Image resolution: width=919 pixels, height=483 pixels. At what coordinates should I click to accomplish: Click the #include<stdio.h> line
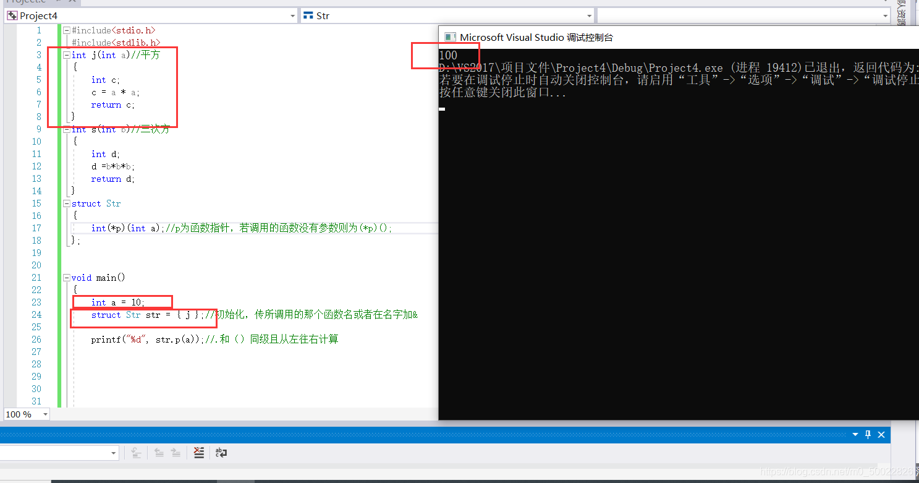[114, 30]
